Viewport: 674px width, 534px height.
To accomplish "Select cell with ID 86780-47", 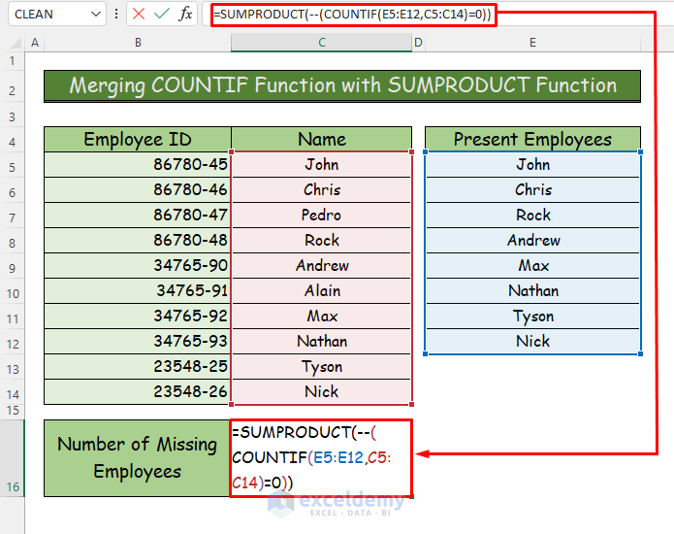I will tap(138, 215).
